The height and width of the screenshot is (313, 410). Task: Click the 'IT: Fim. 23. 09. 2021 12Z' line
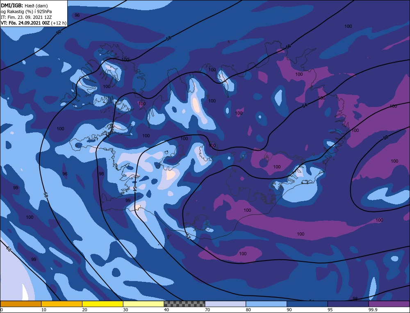point(26,17)
